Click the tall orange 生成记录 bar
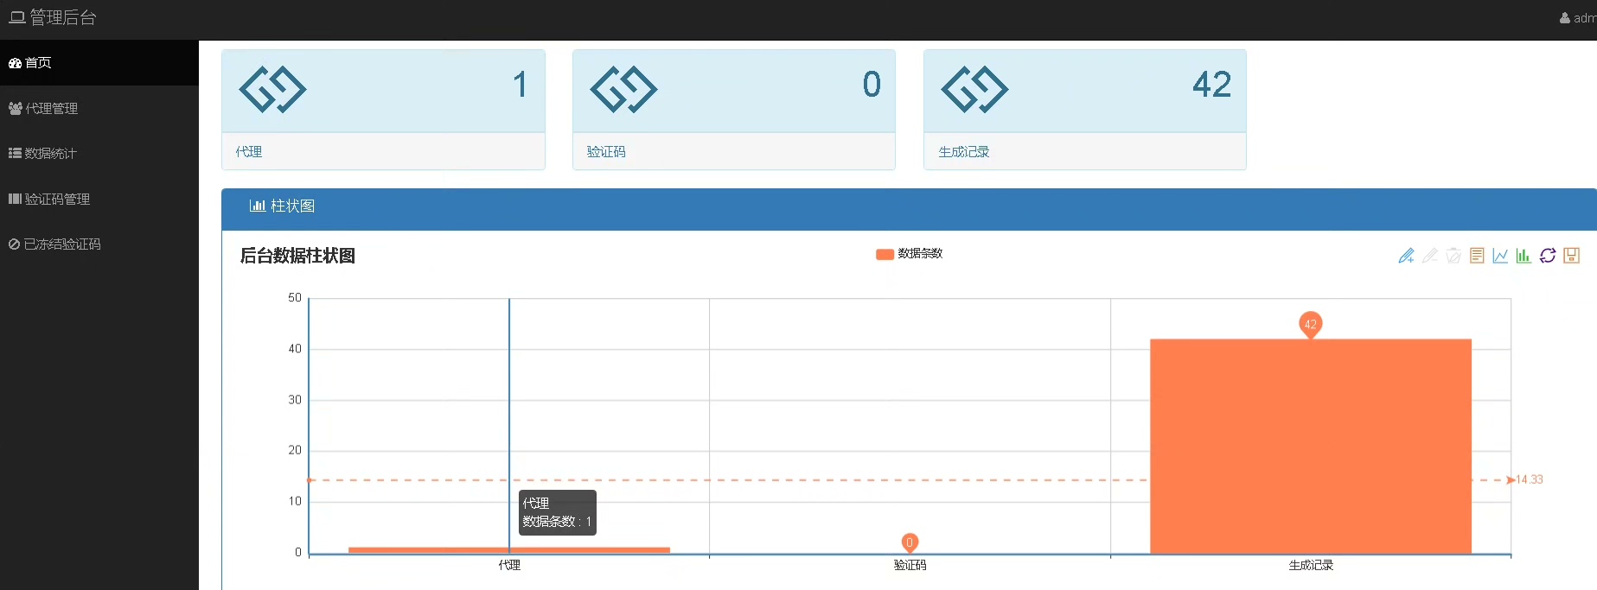This screenshot has width=1597, height=590. (1311, 447)
